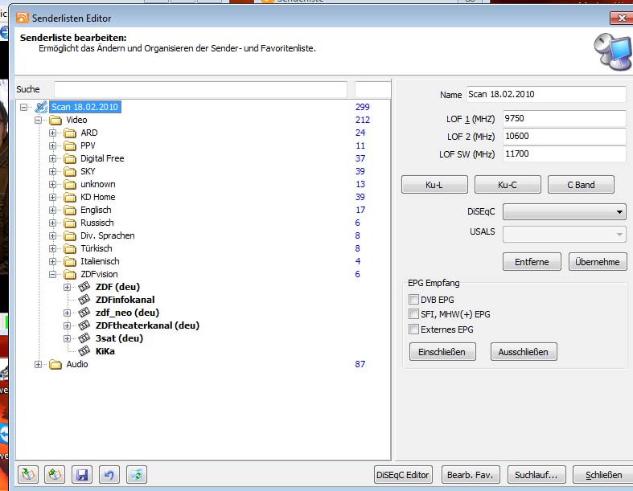The image size is (633, 491).
Task: Click the LOF 1 (MHZ) value field
Action: tap(564, 119)
